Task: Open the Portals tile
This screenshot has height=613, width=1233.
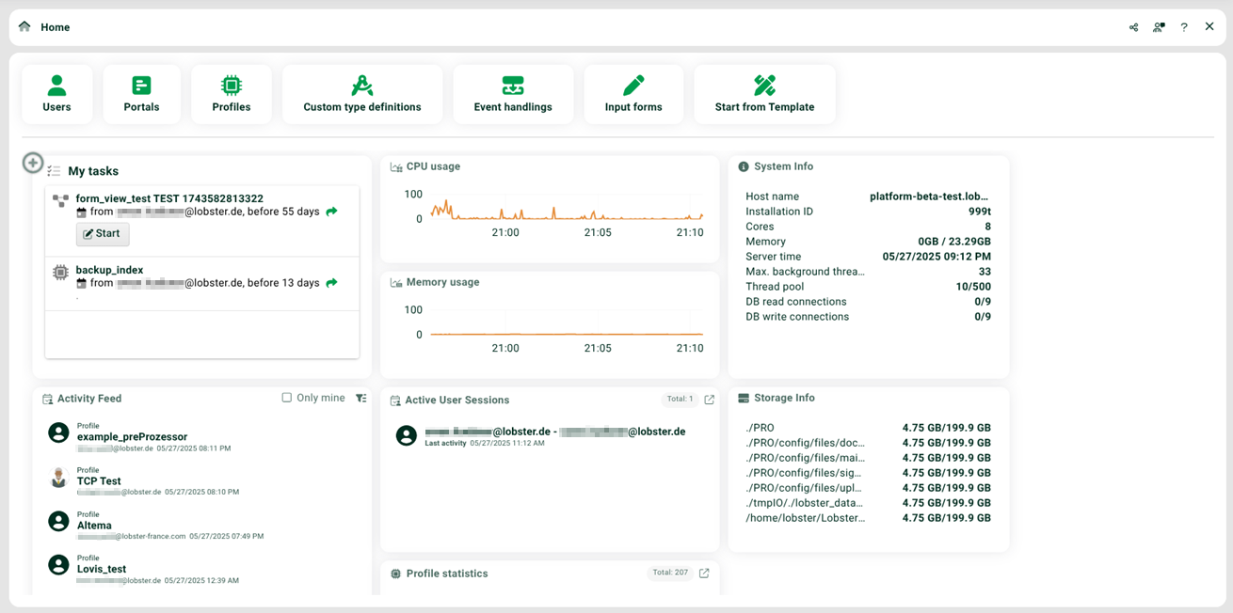Action: click(141, 94)
